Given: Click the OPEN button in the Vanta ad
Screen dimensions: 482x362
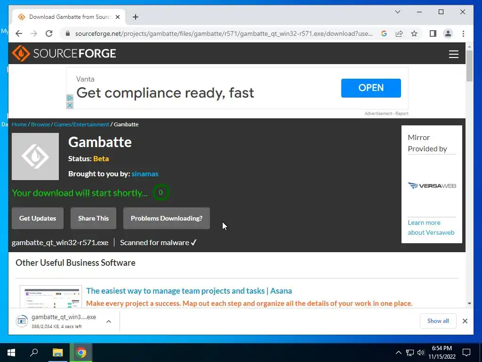Looking at the screenshot, I should point(371,88).
